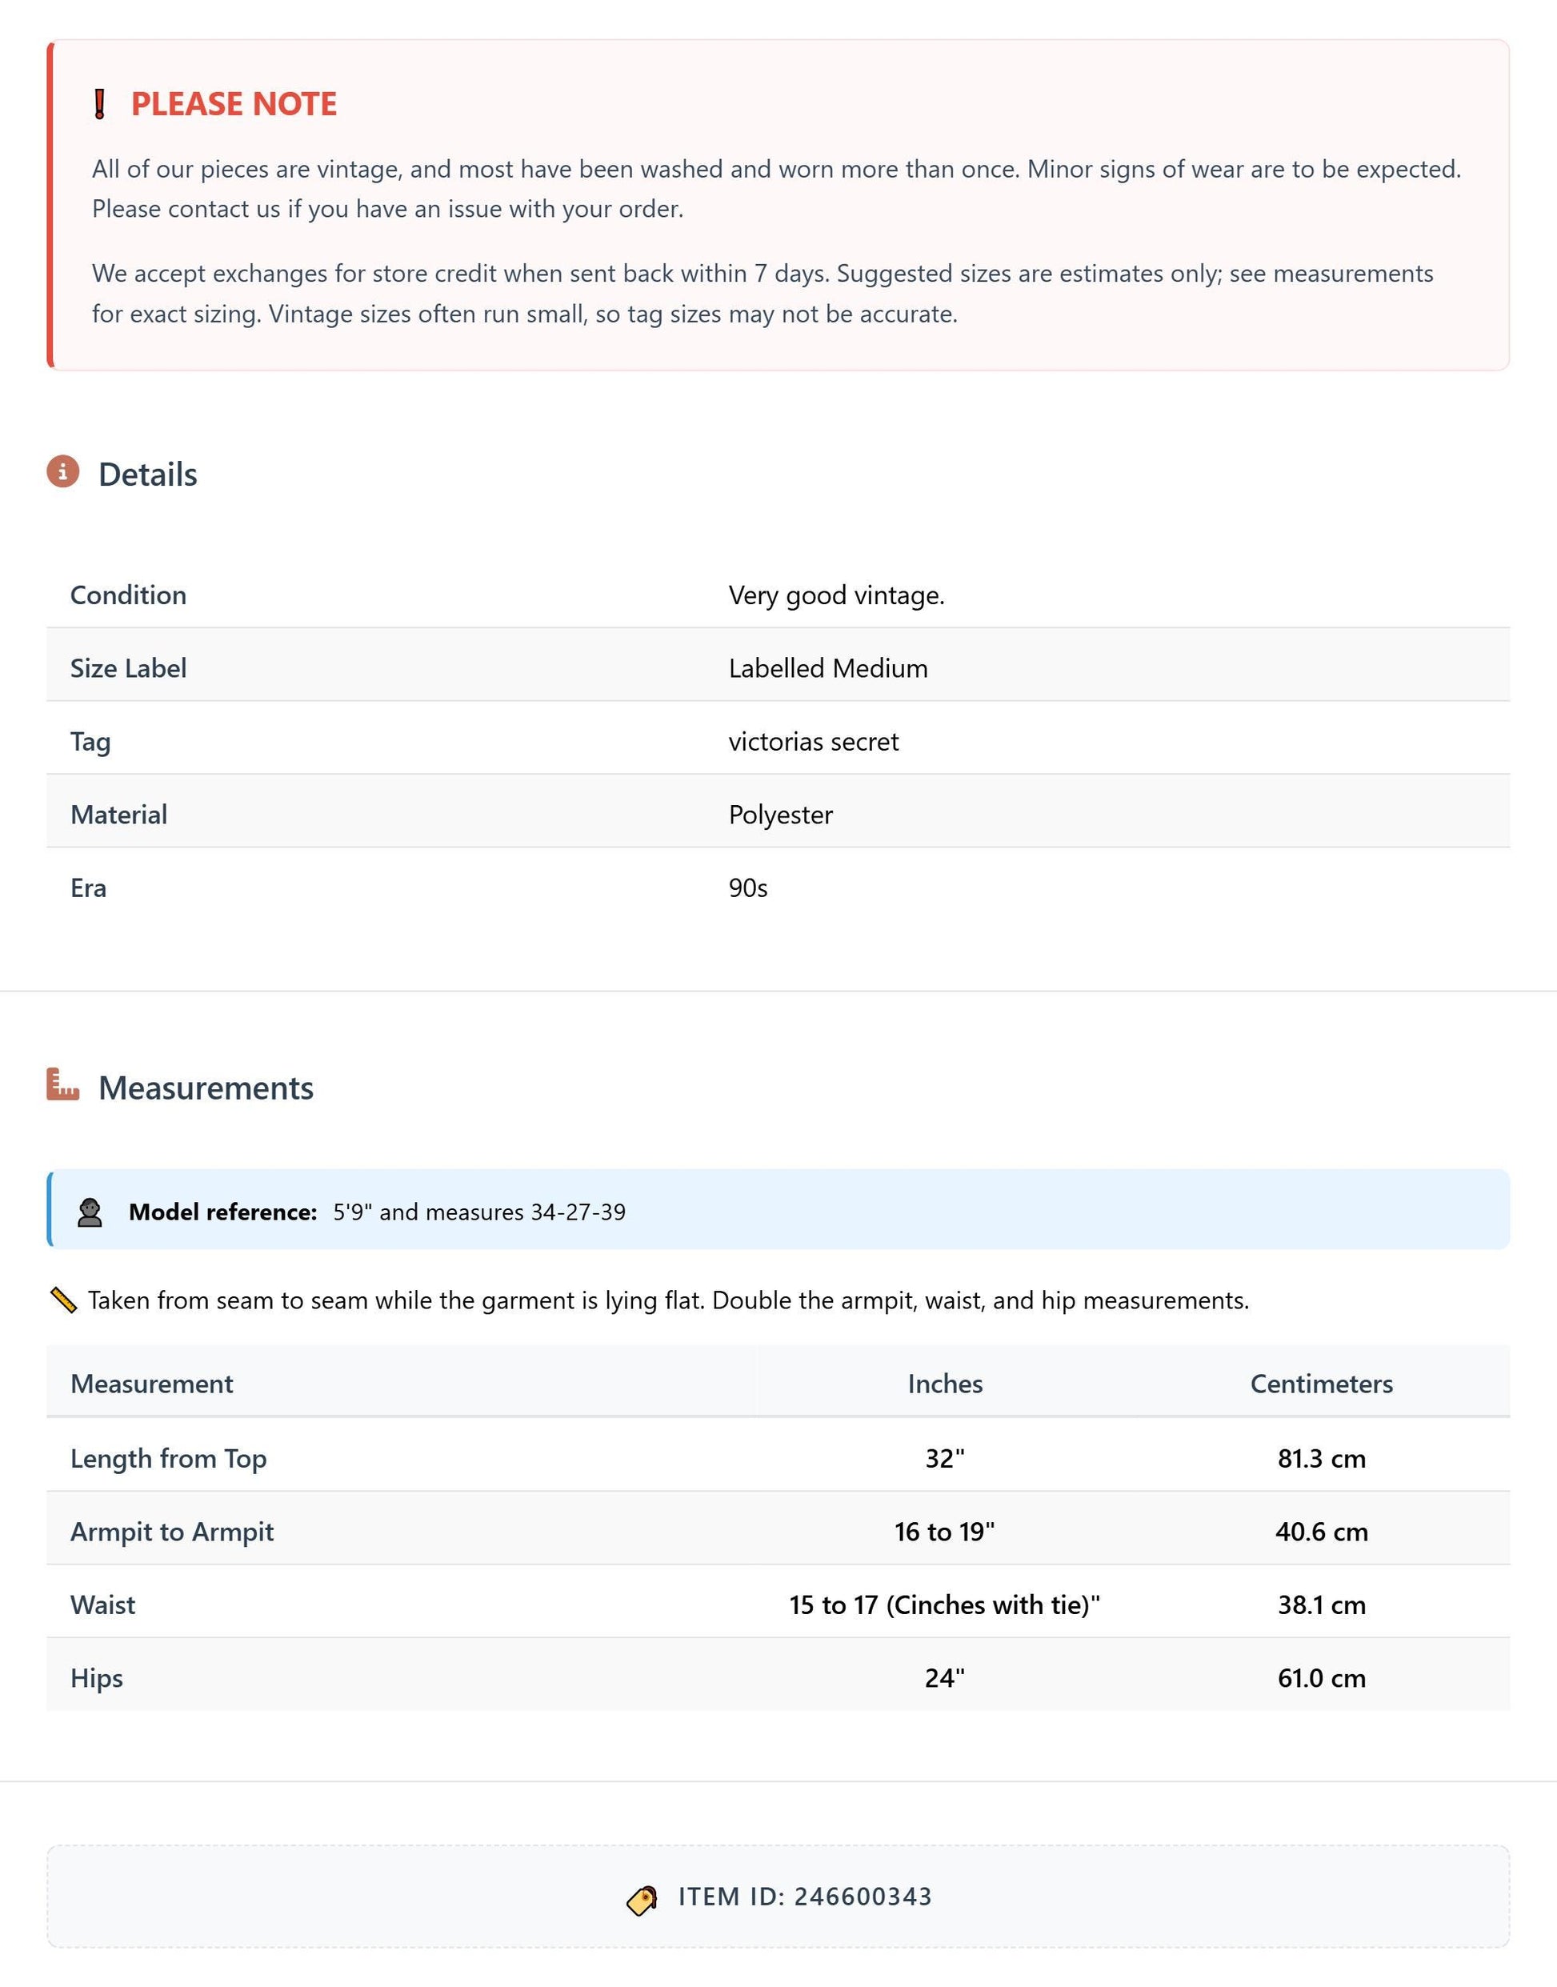
Task: Click the Inches column header
Action: 944,1384
